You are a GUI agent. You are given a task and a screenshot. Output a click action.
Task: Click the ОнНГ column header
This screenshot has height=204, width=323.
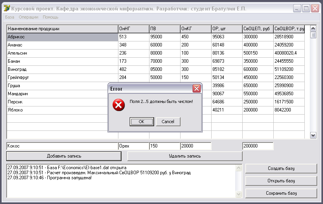pos(134,29)
